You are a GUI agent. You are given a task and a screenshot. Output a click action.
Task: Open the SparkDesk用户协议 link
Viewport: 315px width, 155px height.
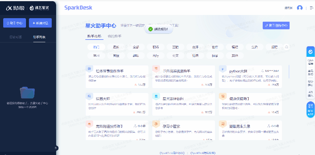click(172, 153)
